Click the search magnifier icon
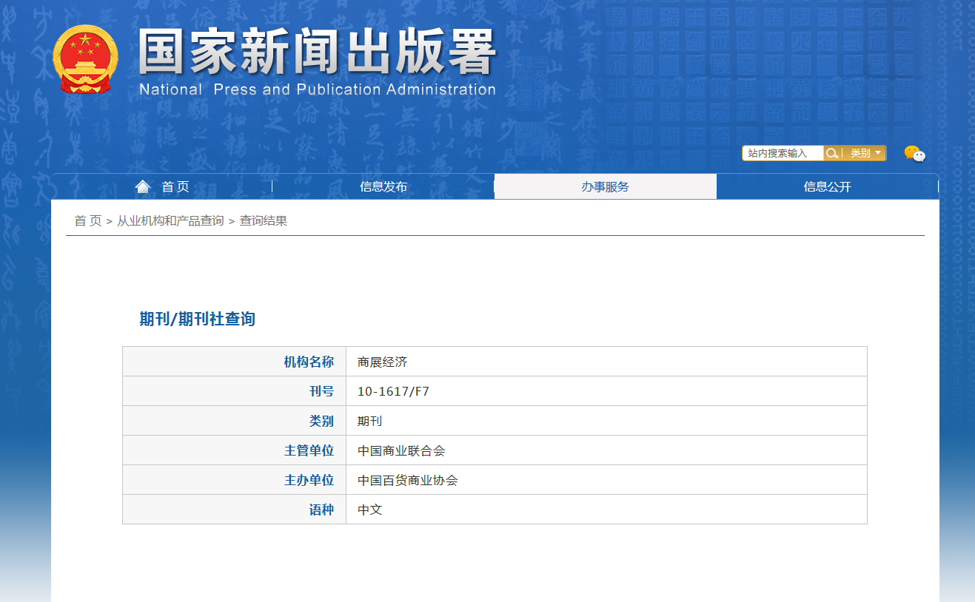The width and height of the screenshot is (975, 602). (834, 153)
